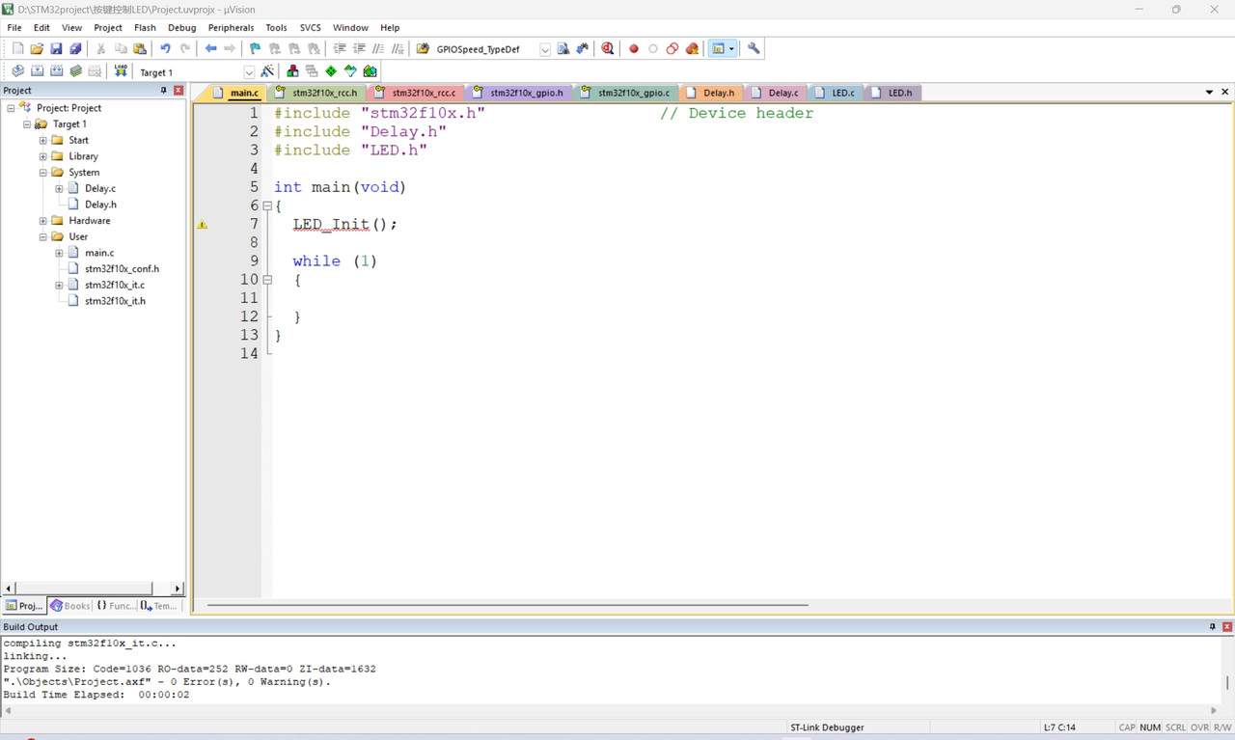1235x740 pixels.
Task: Expand the Library folder
Action: coord(42,156)
